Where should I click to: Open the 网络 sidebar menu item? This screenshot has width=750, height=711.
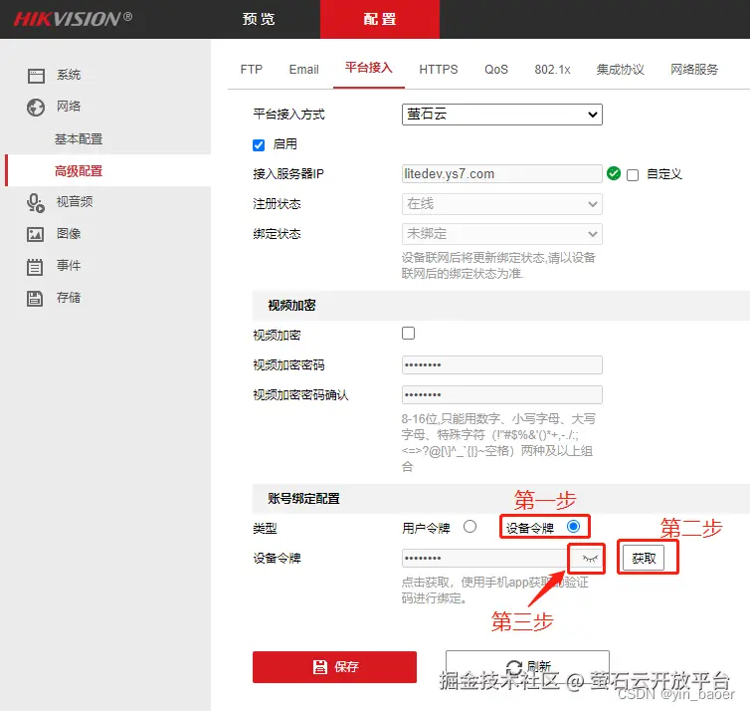tap(69, 107)
